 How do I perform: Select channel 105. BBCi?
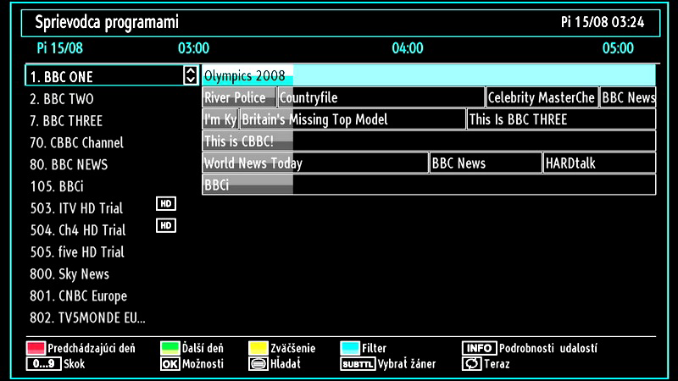click(57, 186)
